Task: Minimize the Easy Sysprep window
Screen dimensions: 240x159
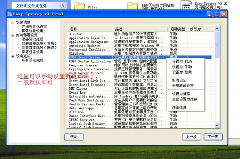Action: tap(209, 14)
